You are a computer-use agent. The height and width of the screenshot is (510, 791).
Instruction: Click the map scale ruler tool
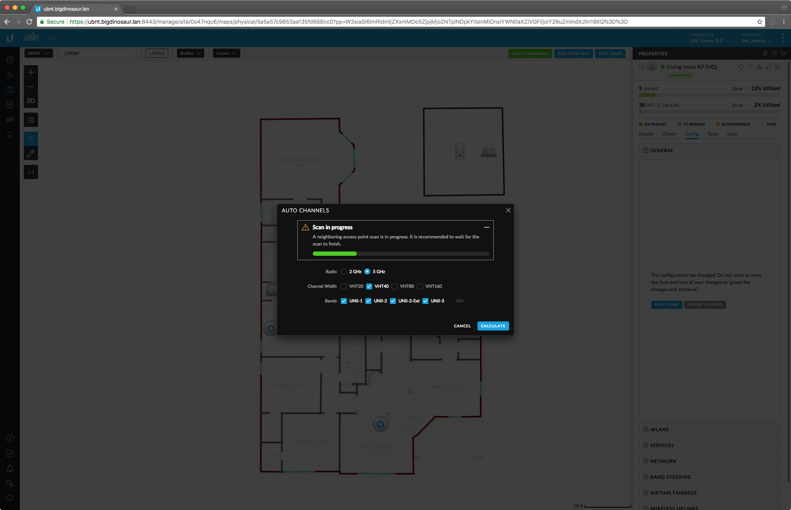[31, 172]
